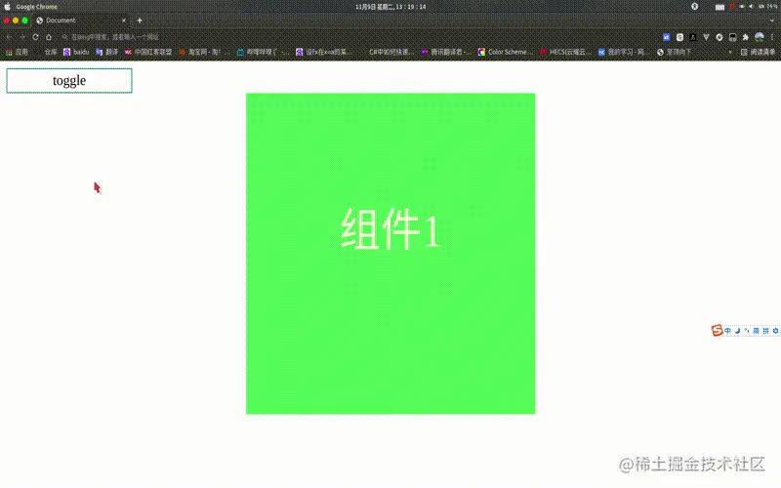Open a new tab with plus button
This screenshot has height=488, width=781.
tap(140, 20)
